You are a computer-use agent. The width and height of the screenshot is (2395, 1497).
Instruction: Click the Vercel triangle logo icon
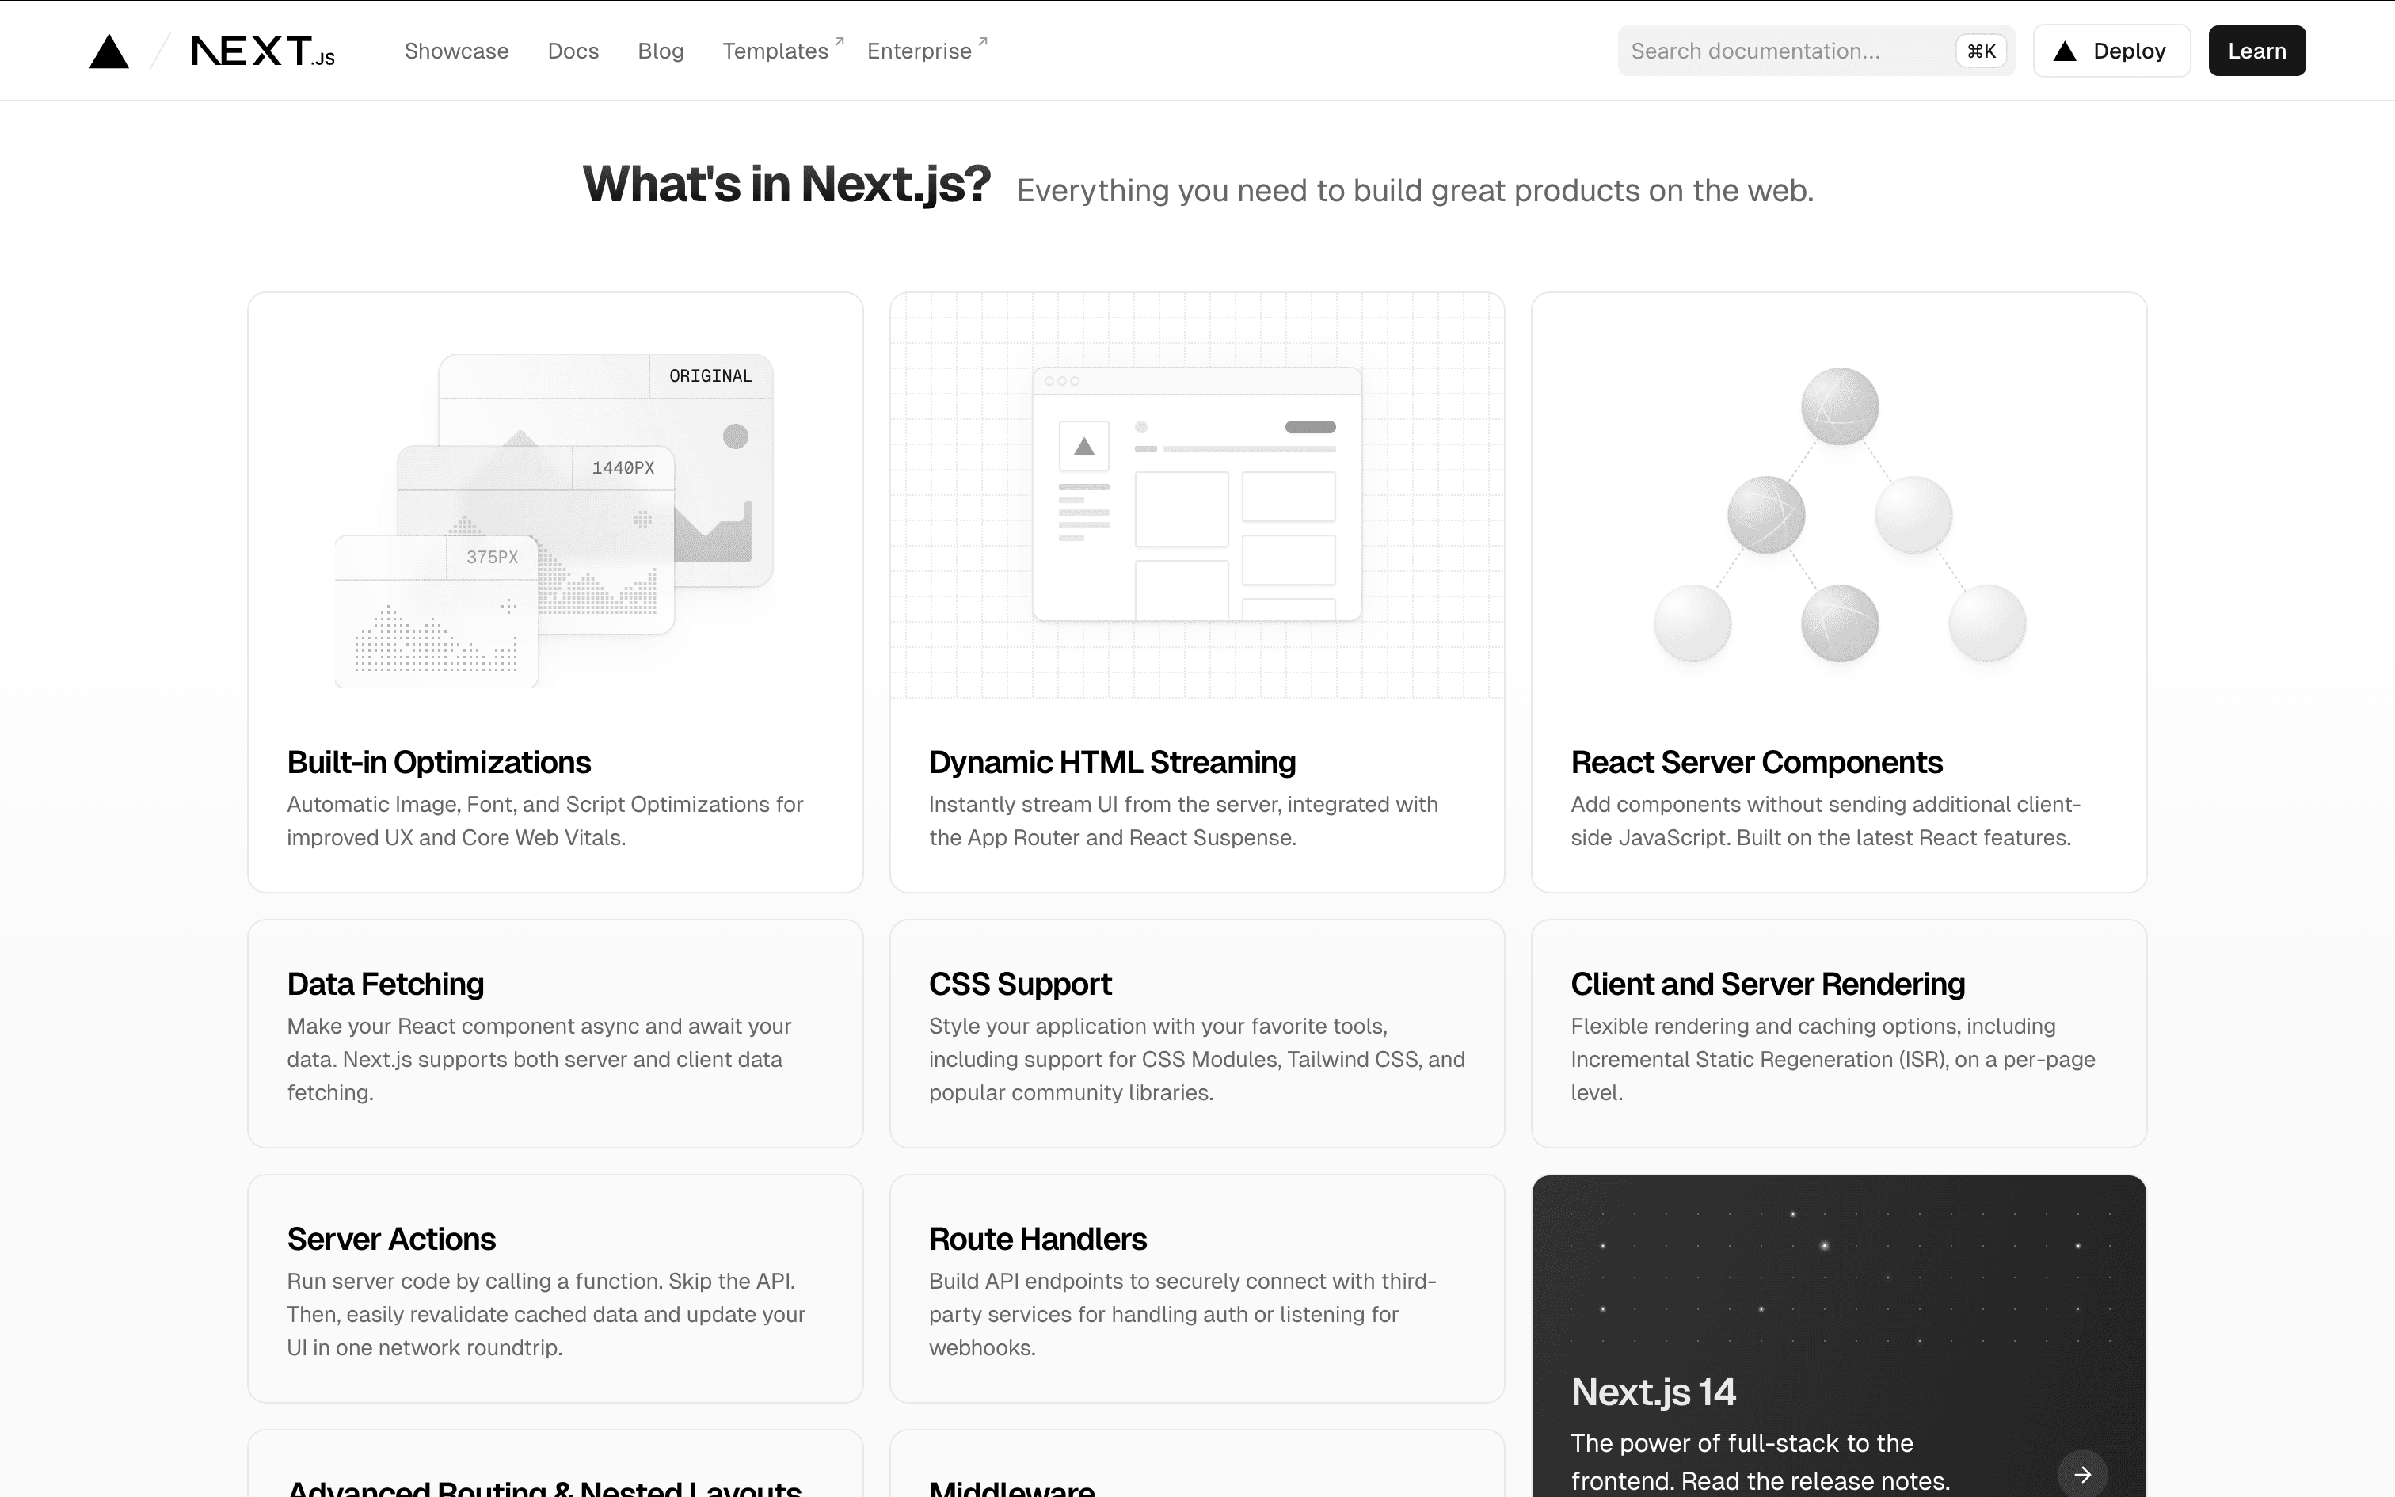(x=110, y=50)
